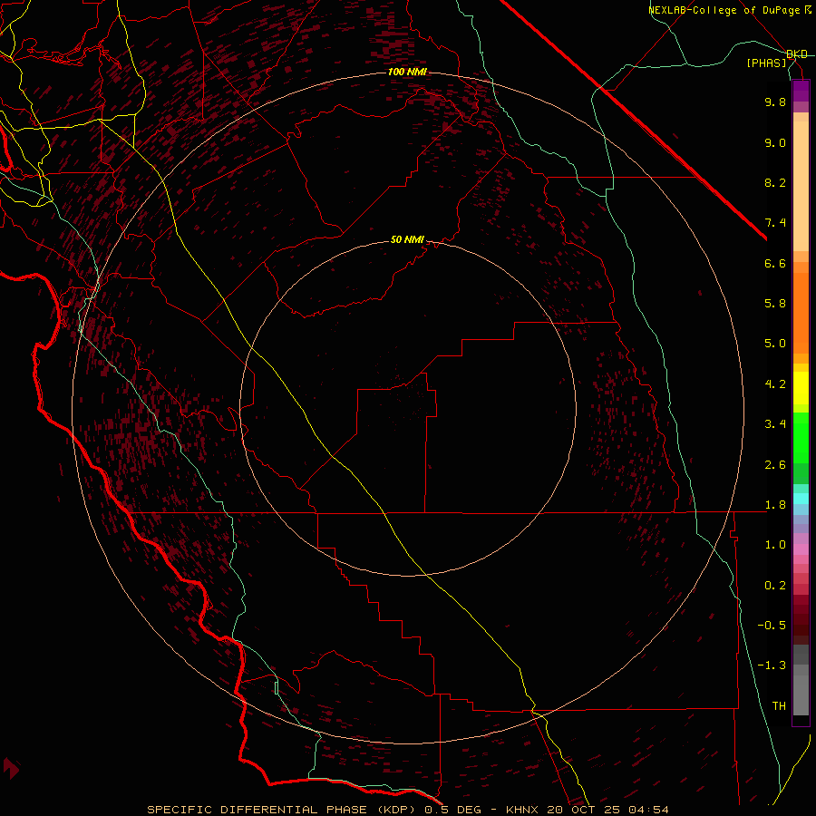Click the 9.0 value on the color scale
This screenshot has width=816, height=816.
pos(775,142)
